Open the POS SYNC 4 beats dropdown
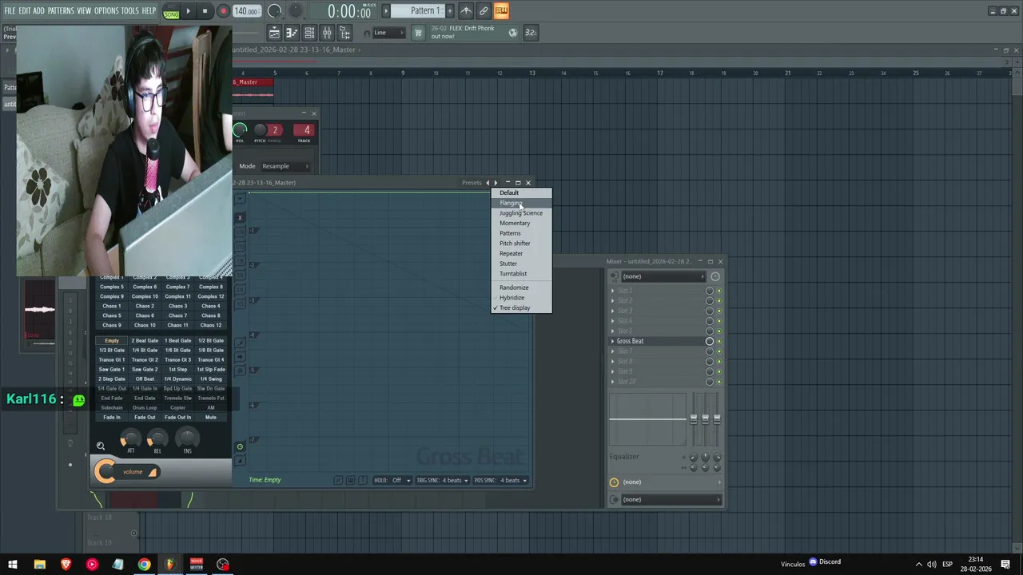1023x575 pixels. pos(501,480)
